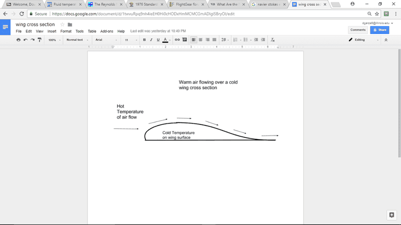The width and height of the screenshot is (401, 225).
Task: Open the Explore button at bottom right
Action: pyautogui.click(x=391, y=214)
